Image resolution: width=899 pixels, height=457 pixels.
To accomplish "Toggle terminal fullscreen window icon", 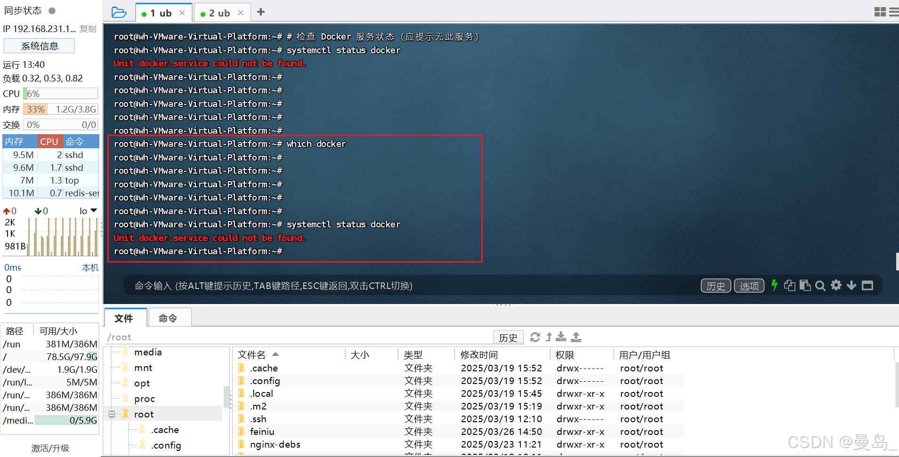I will click(x=867, y=286).
